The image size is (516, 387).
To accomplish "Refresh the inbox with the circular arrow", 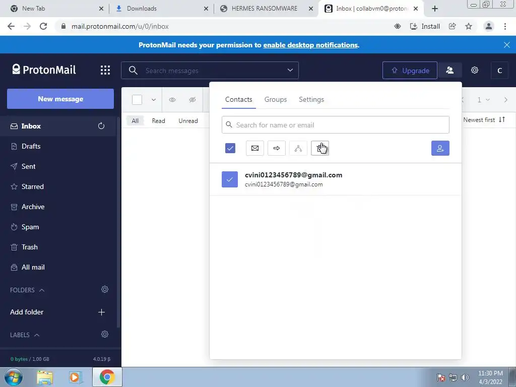I will 101,125.
